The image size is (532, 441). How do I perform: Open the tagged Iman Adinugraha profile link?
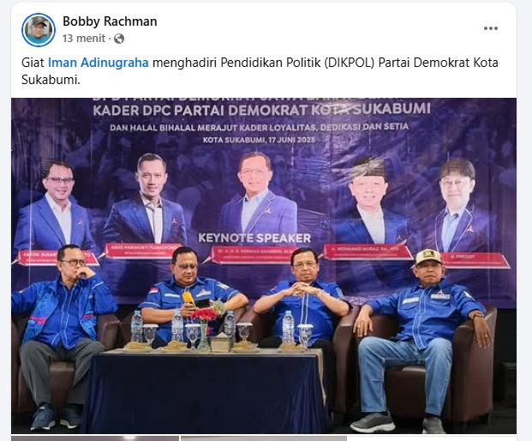(x=98, y=63)
